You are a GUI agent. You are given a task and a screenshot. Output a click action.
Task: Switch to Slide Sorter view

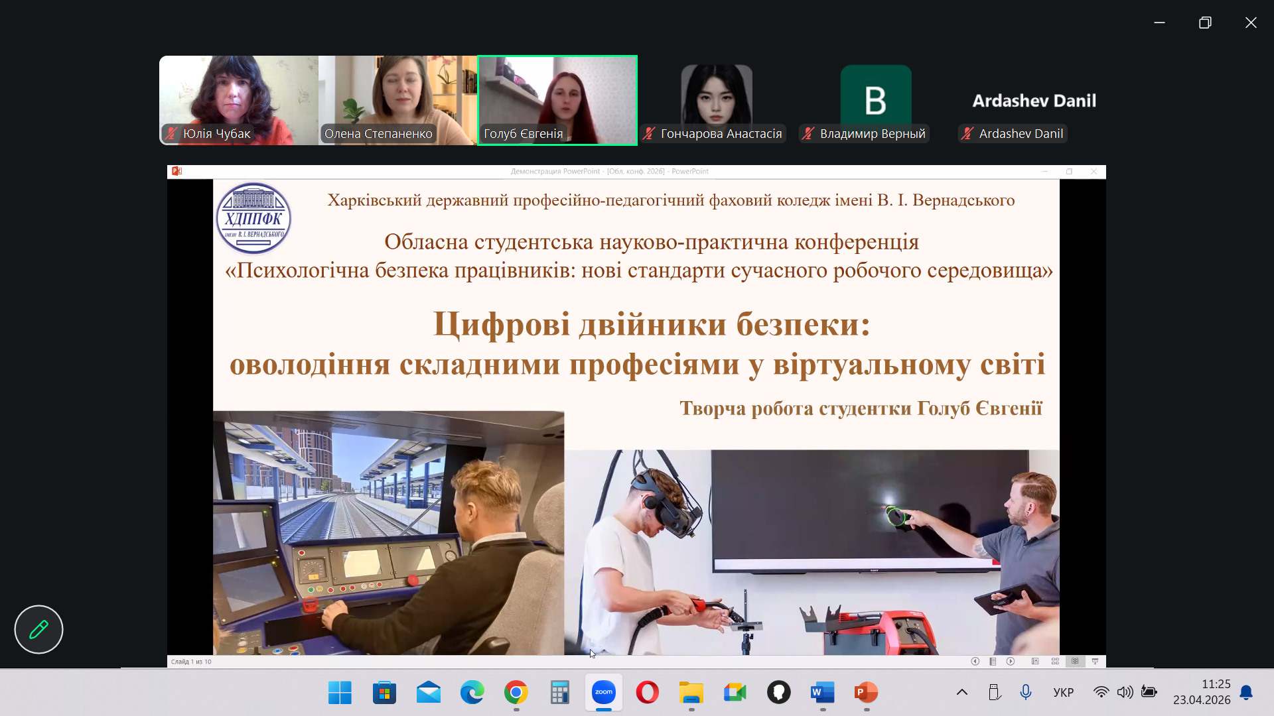(x=1055, y=661)
